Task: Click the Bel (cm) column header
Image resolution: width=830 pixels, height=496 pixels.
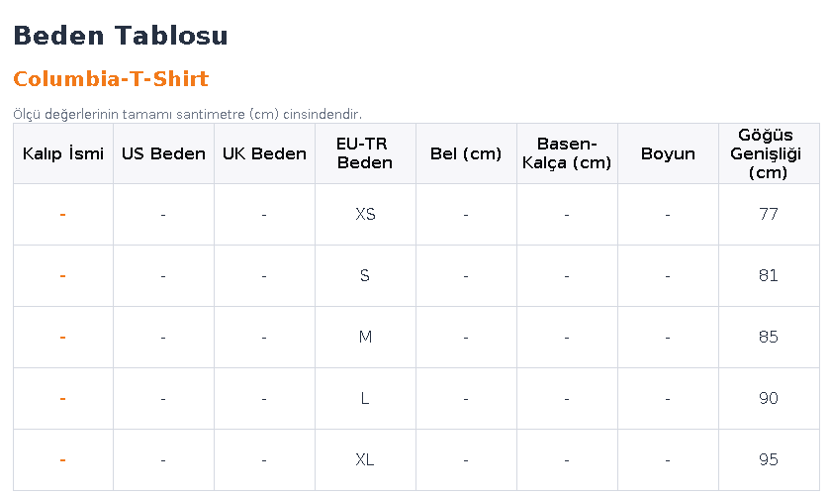Action: click(466, 153)
